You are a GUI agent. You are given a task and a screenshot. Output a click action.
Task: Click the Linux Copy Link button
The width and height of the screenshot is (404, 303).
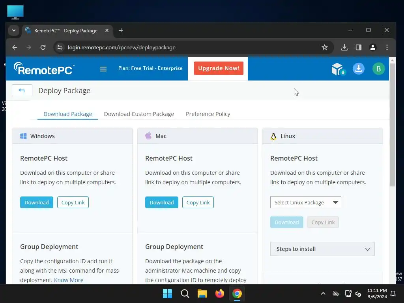coord(323,222)
